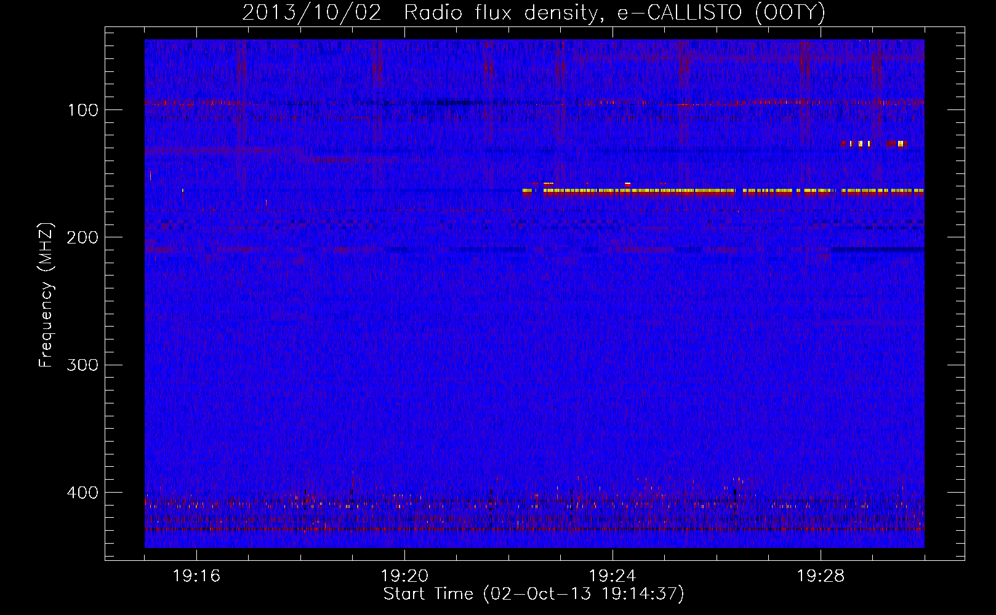Click the dark band near 210 MHz after 19:28
996x615 pixels.
pos(877,250)
